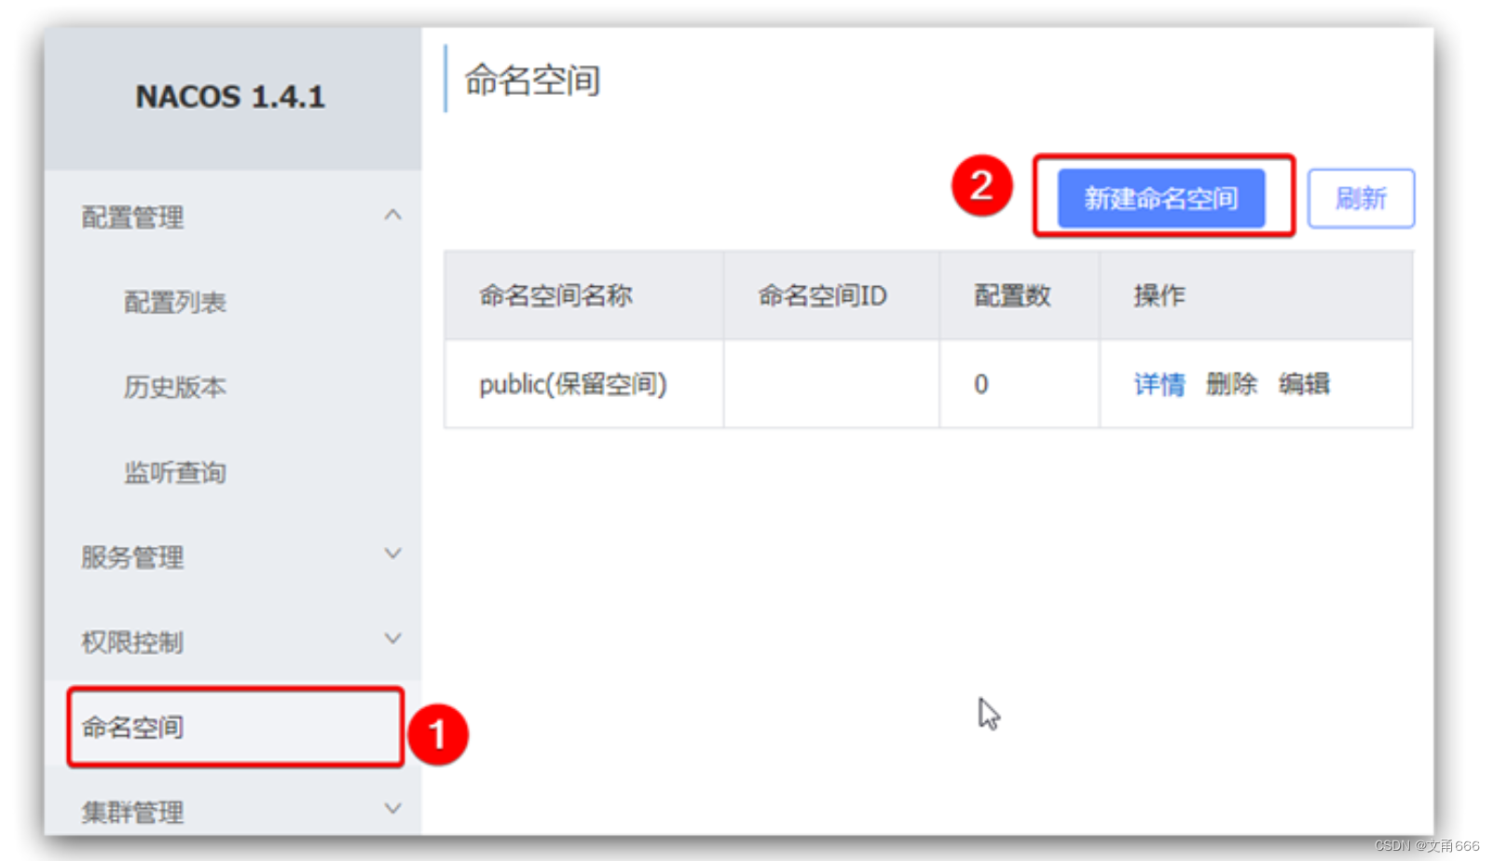Click the 刷新 button
This screenshot has height=861, width=1494.
pos(1361,198)
